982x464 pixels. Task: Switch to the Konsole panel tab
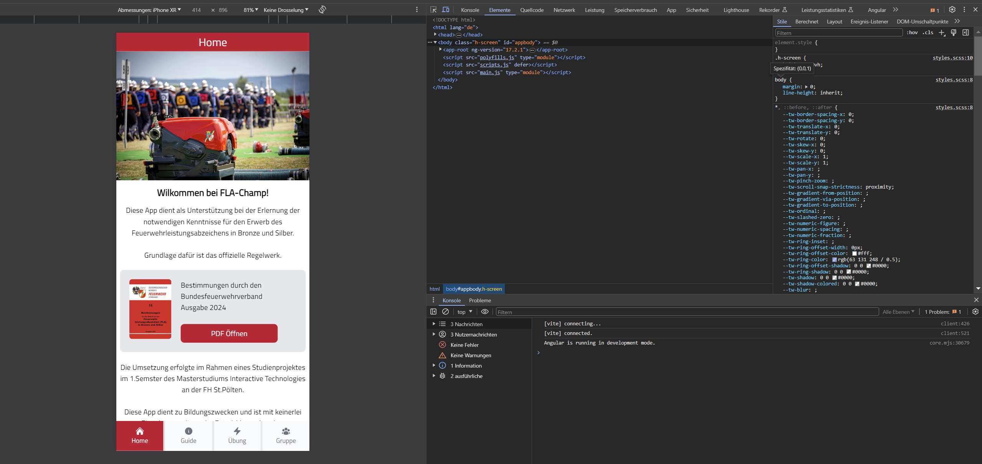point(470,10)
